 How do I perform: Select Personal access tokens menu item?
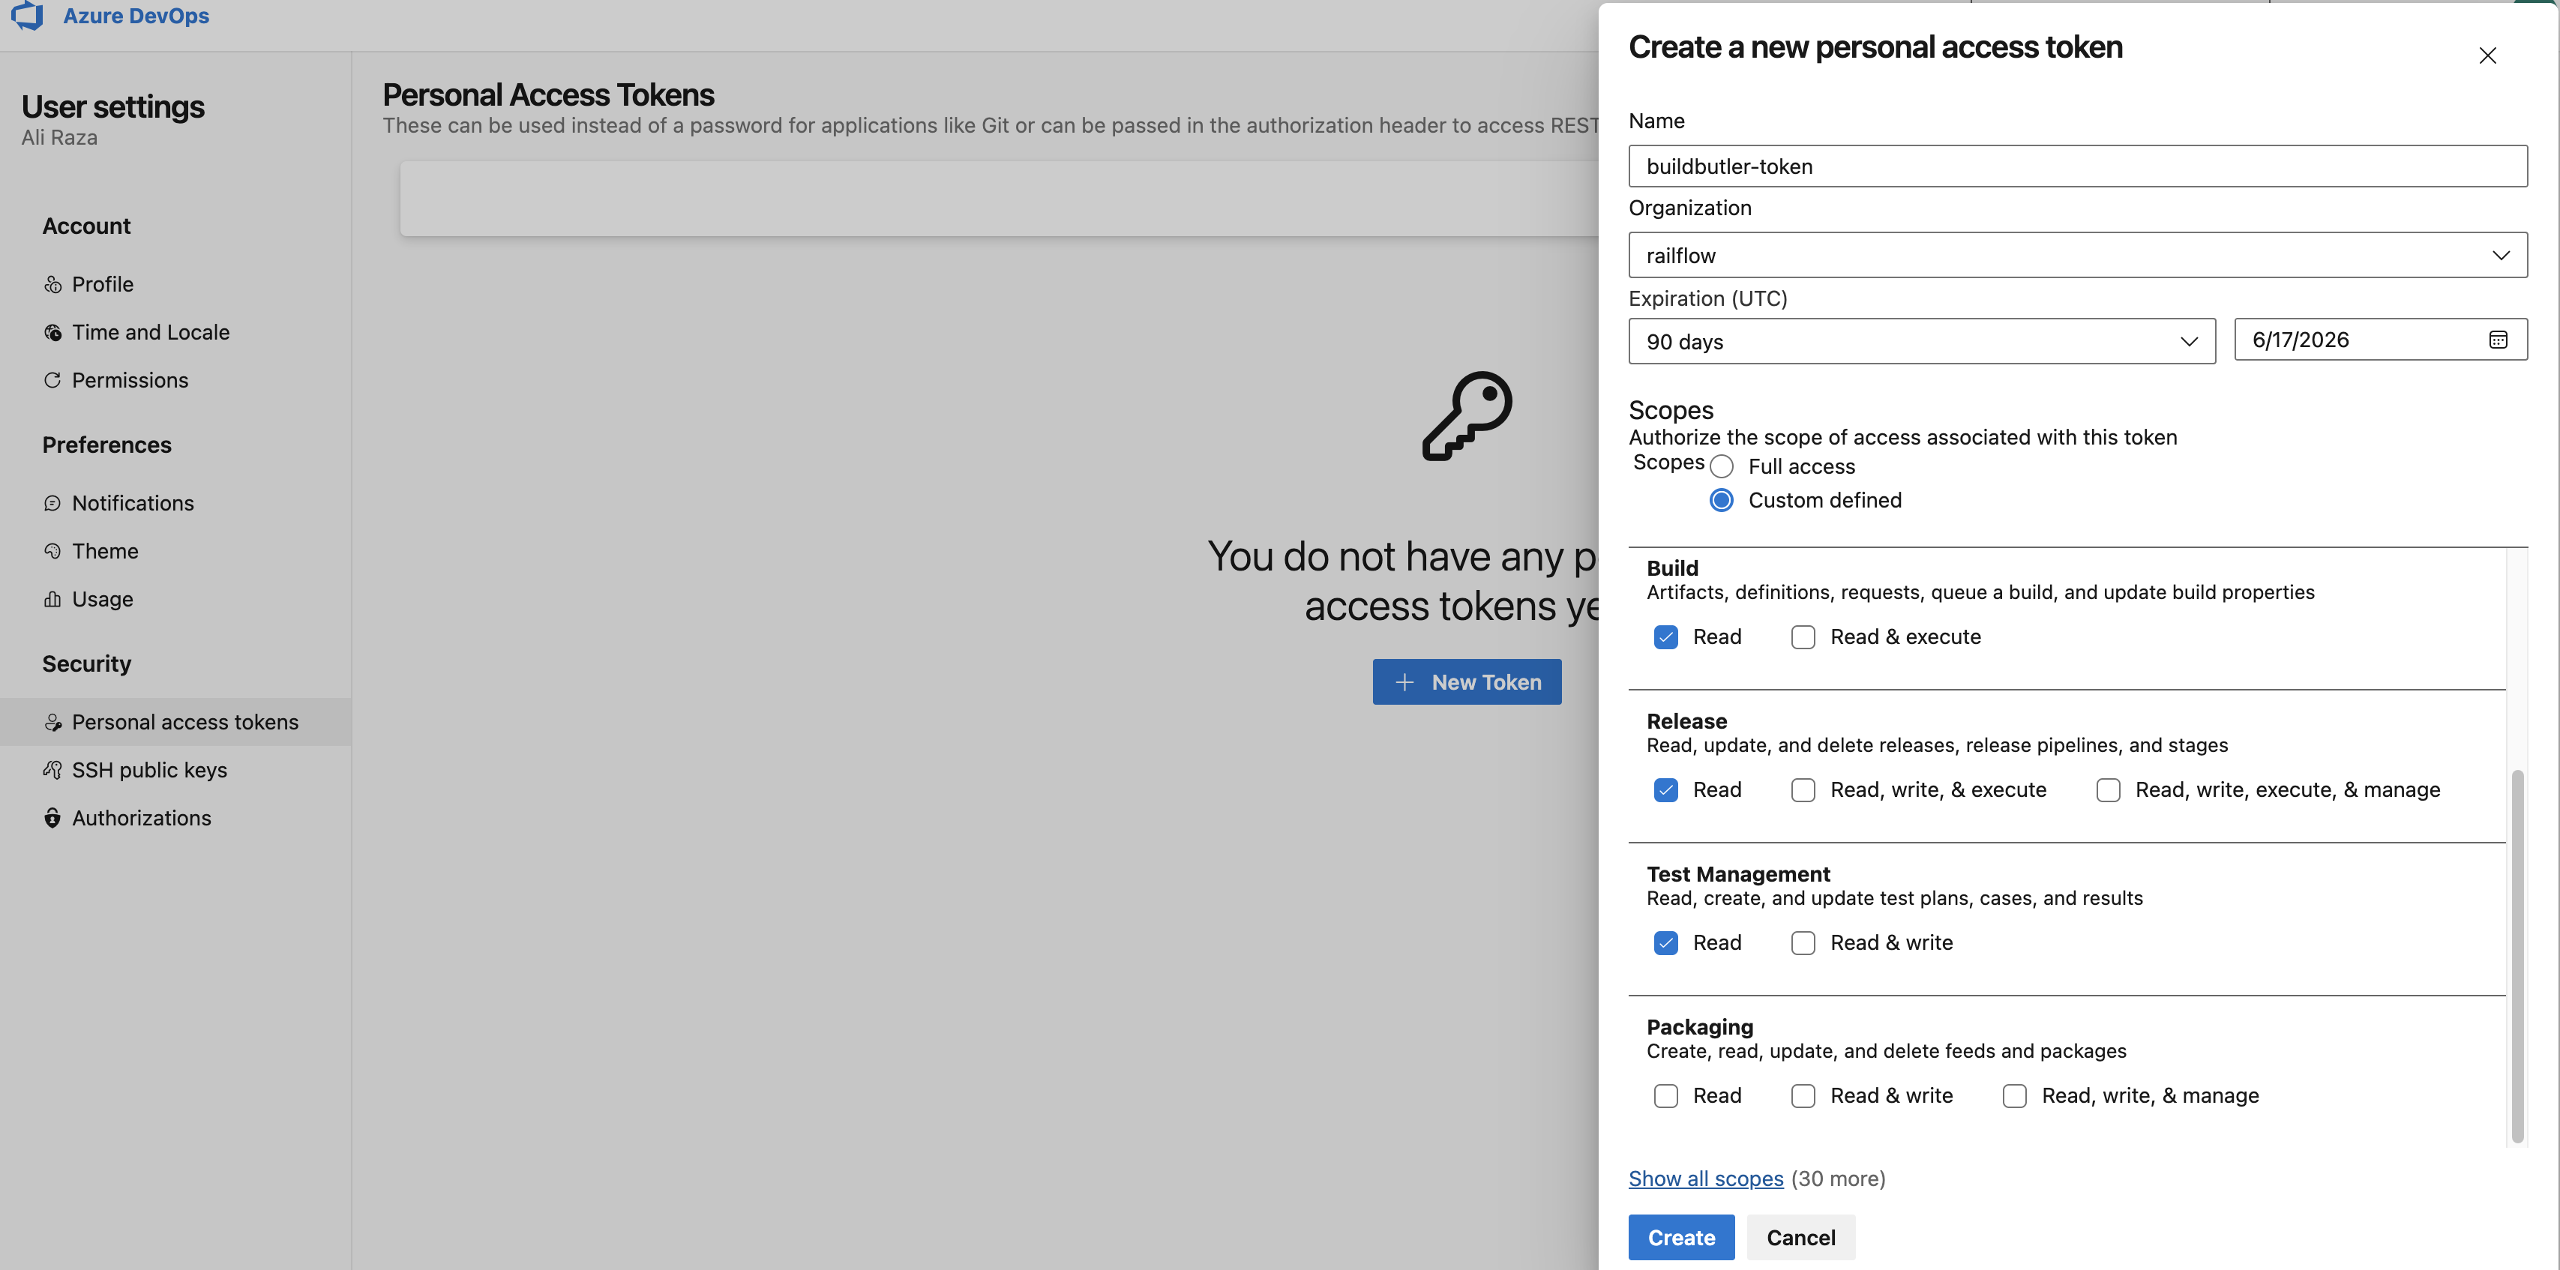[x=184, y=723]
